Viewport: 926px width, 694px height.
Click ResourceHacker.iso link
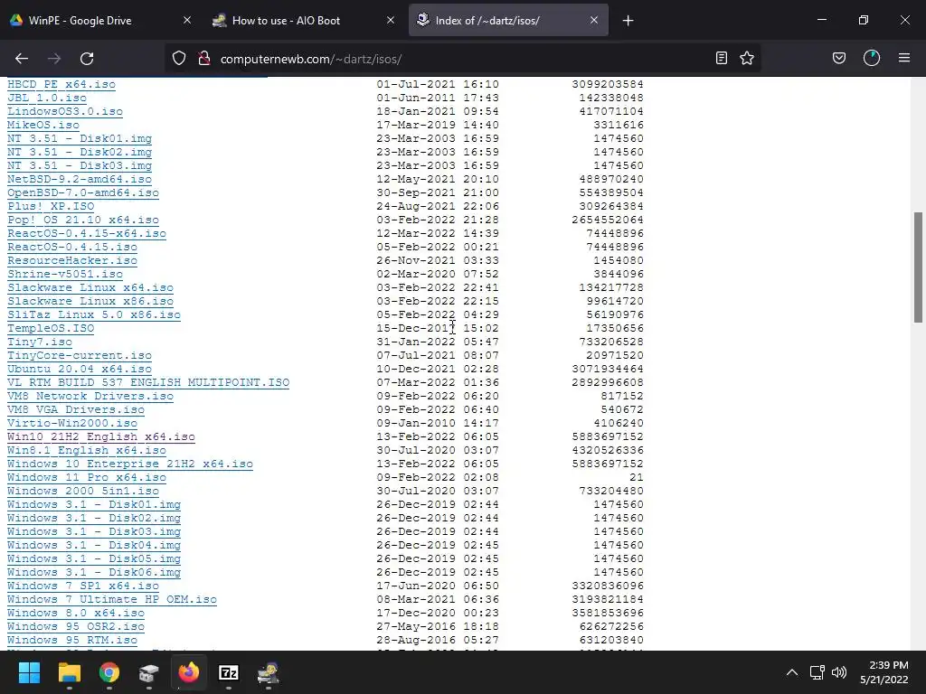(72, 260)
